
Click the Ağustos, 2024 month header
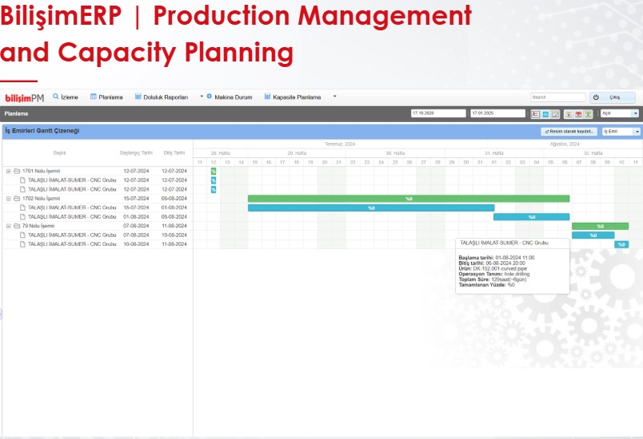coord(565,144)
